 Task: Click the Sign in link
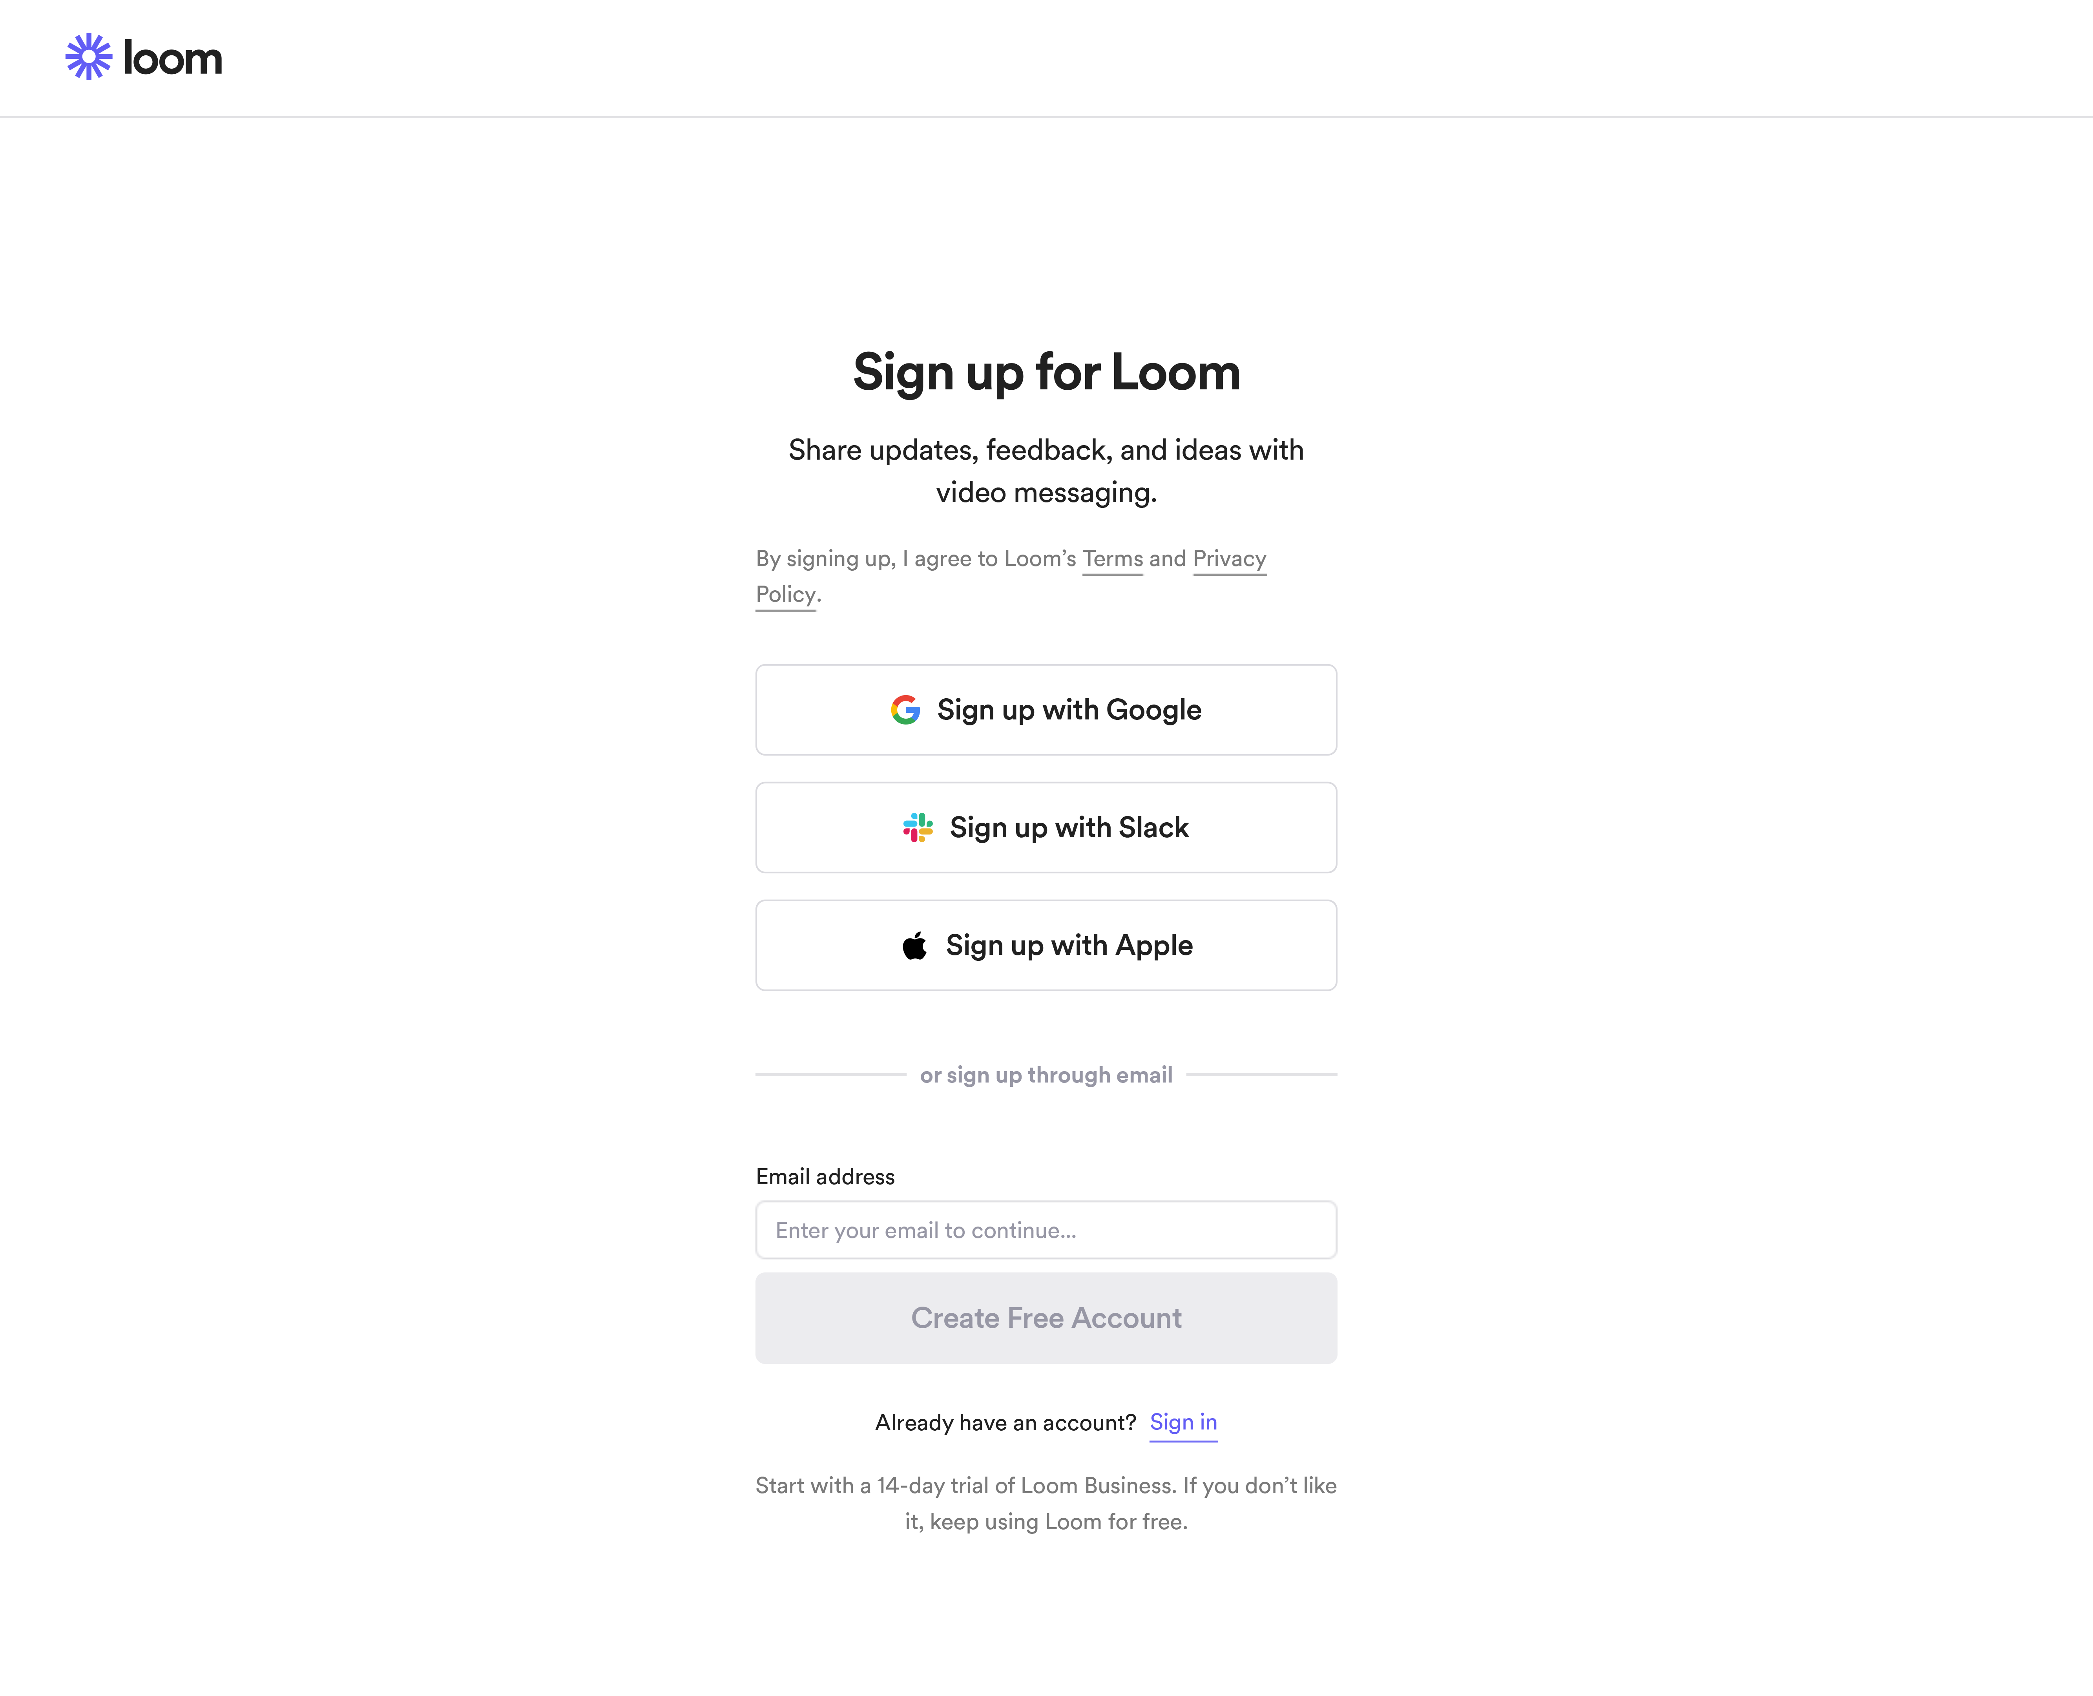[x=1184, y=1422]
